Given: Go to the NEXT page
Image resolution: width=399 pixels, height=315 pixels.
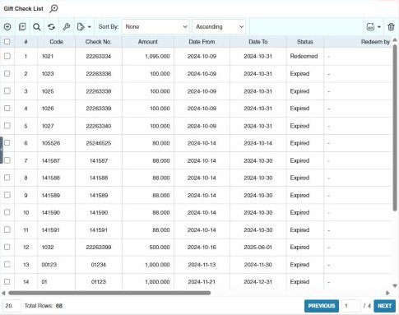Looking at the screenshot, I should 384,306.
